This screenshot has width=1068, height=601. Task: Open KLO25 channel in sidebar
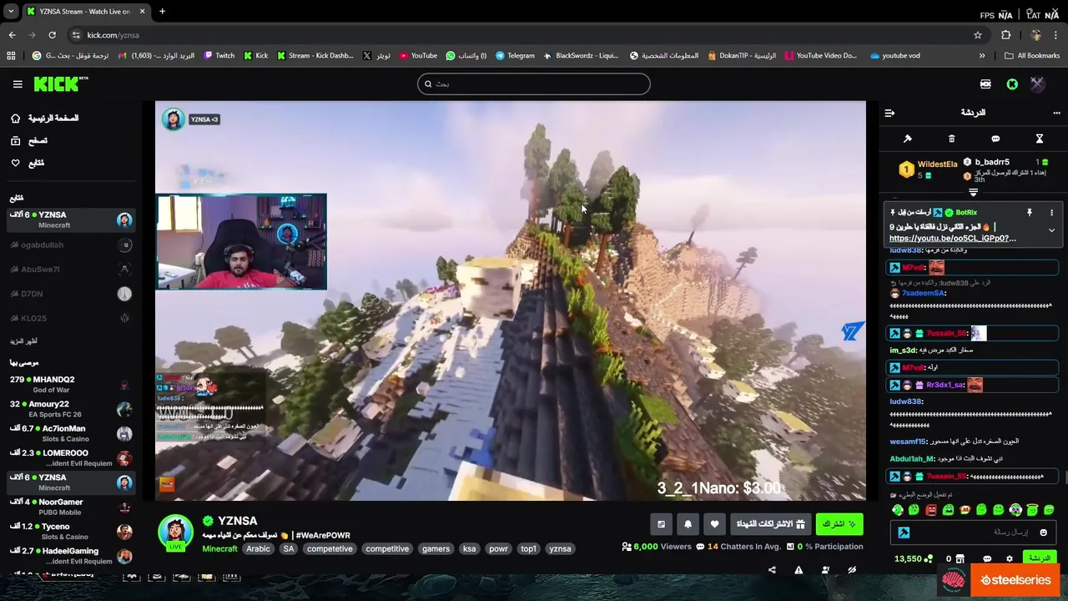(70, 318)
